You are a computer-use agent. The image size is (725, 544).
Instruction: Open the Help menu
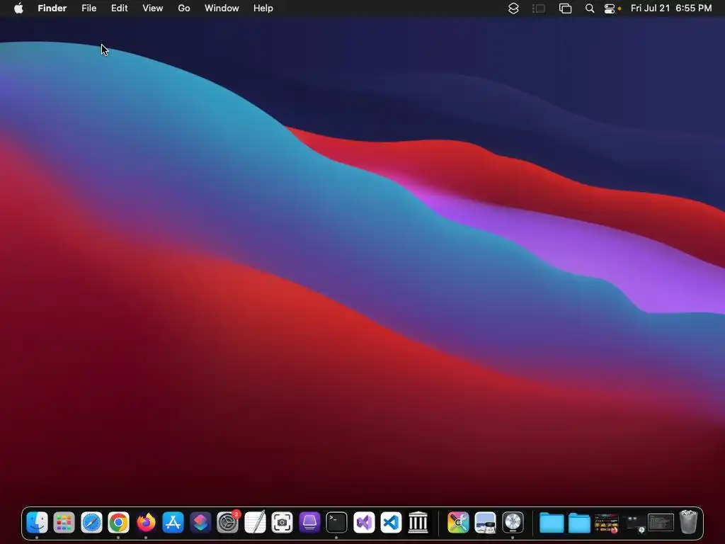pos(263,8)
